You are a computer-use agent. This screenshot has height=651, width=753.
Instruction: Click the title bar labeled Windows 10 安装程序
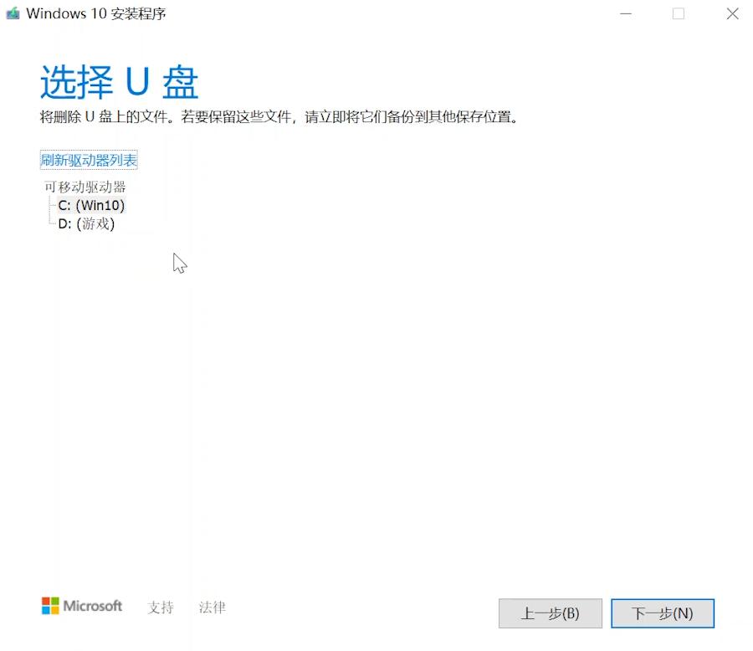335,13
